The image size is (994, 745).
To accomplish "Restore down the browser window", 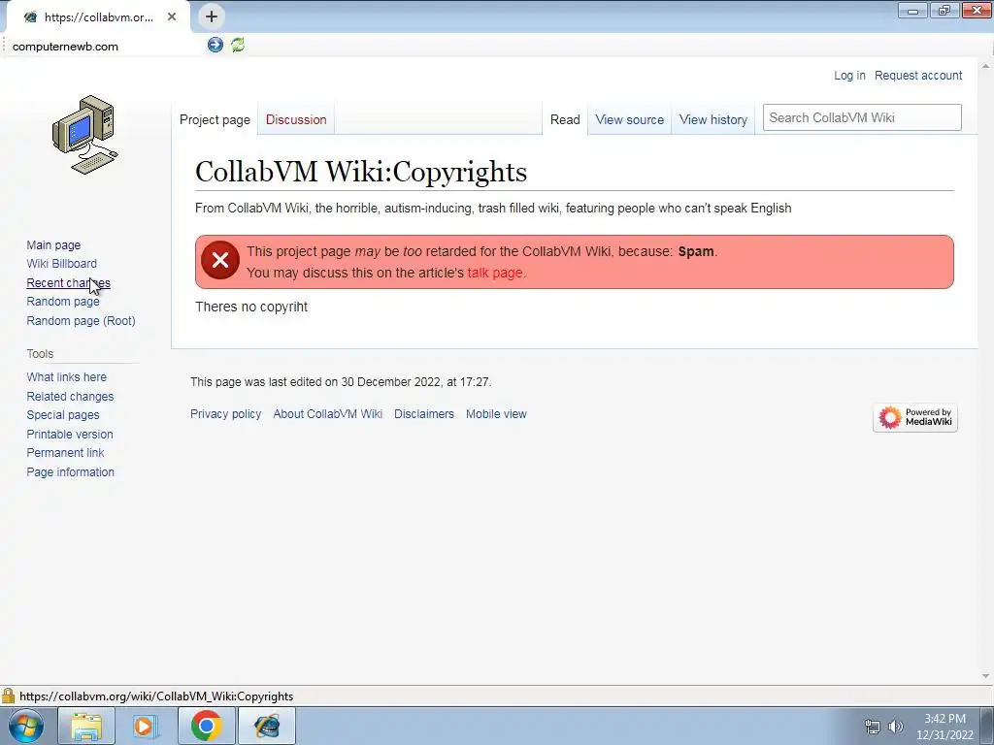I will 944,11.
